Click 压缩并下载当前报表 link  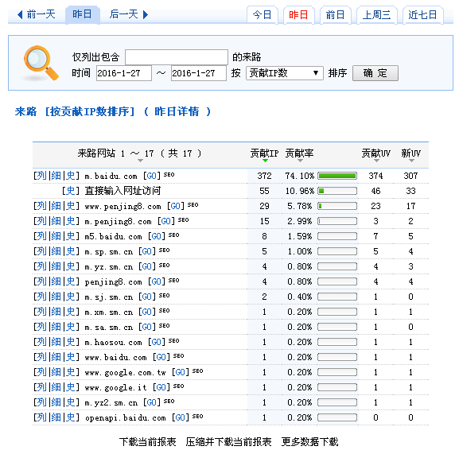(x=228, y=442)
